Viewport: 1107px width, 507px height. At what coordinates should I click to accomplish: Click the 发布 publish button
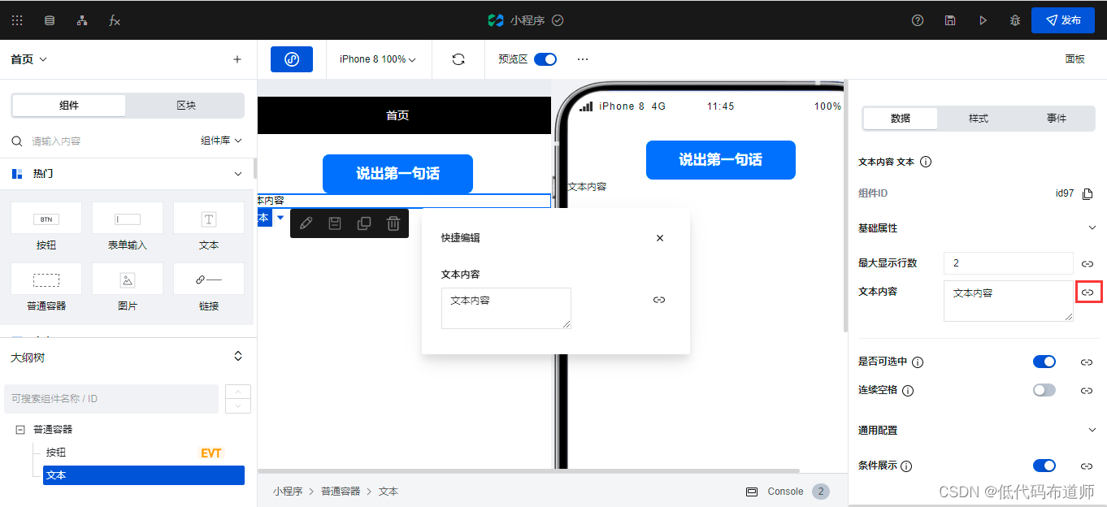pyautogui.click(x=1063, y=20)
